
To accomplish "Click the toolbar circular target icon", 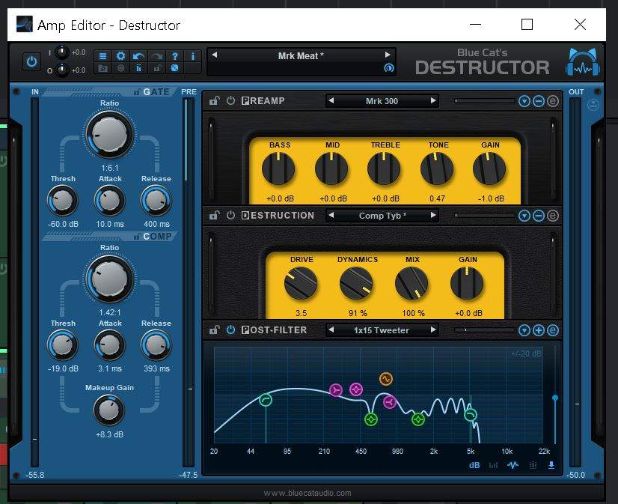I will [x=120, y=68].
